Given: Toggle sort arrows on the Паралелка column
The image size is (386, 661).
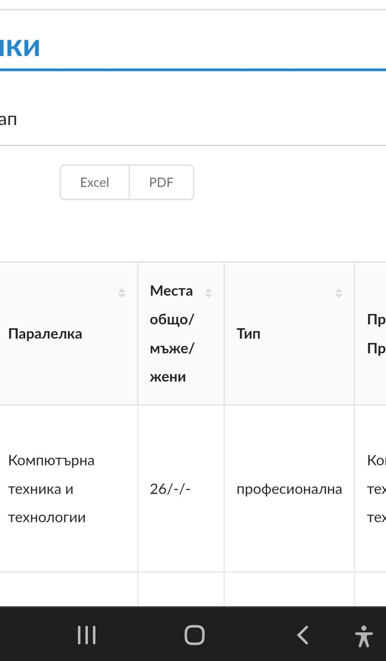Looking at the screenshot, I should (122, 293).
